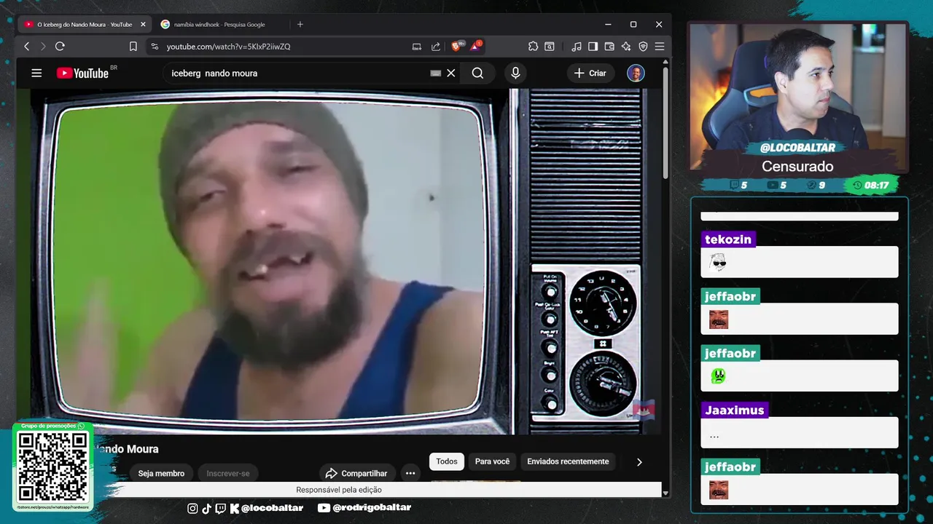Image resolution: width=933 pixels, height=524 pixels.
Task: Click the Seja membro button
Action: pos(161,473)
